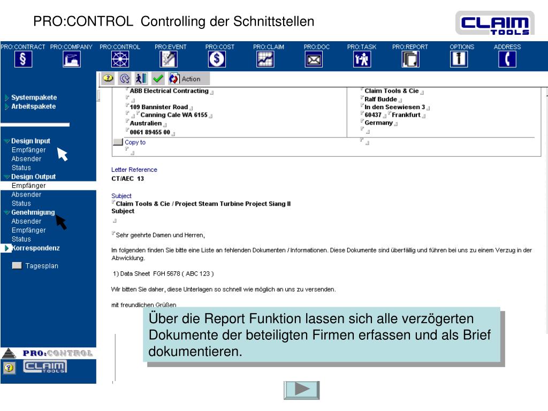Open the ADDRESS phone icon

pos(507,59)
